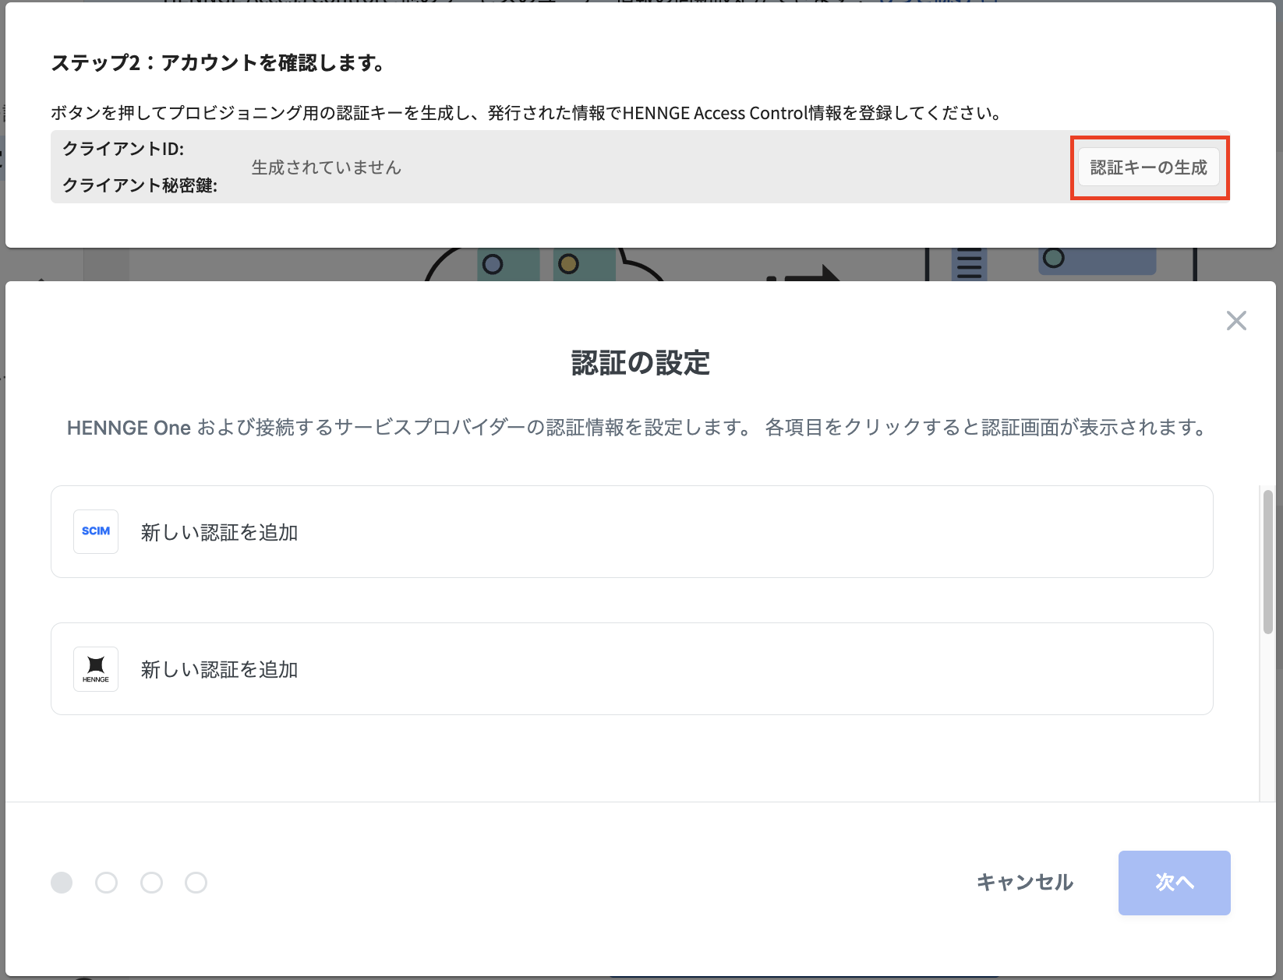Viewport: 1283px width, 980px height.
Task: Click the ステップ2：アカウントを確認します。 heading
Action: pyautogui.click(x=219, y=63)
